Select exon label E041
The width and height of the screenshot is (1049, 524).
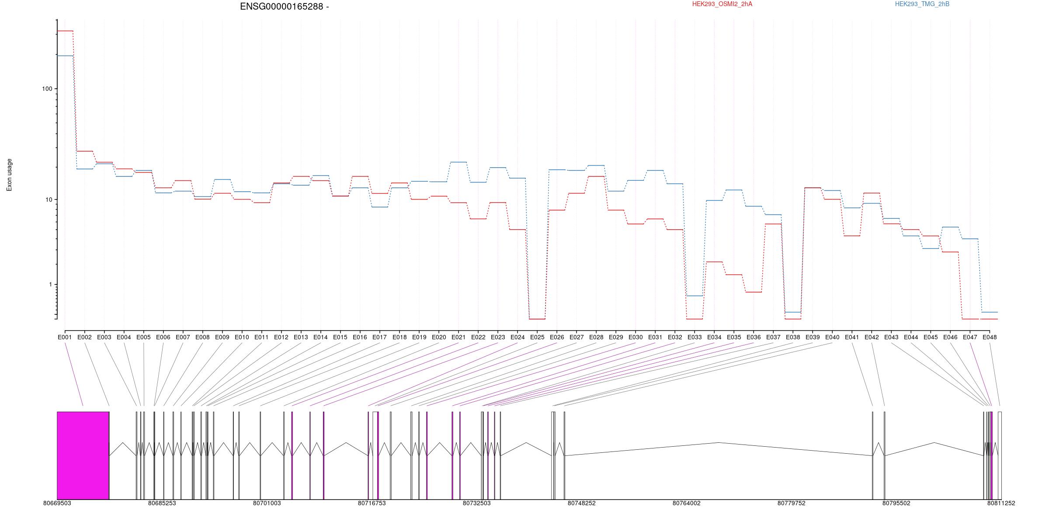pos(852,337)
